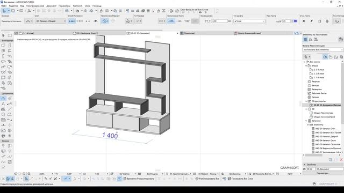
Task: Open the Параметры menu
Action: click(64, 6)
